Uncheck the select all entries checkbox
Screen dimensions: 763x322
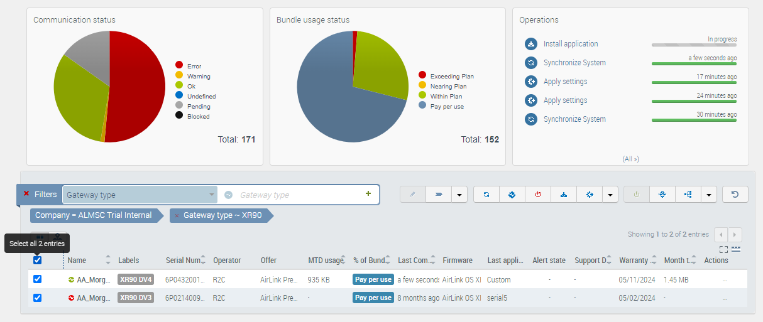tap(38, 260)
